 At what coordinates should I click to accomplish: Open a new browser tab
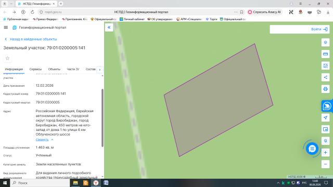pos(61,4)
